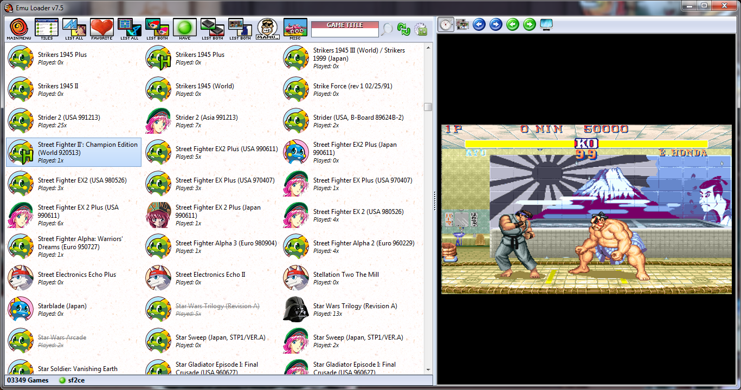Viewport: 741px width, 390px height.
Task: Click the blue right arrow button
Action: 496,24
